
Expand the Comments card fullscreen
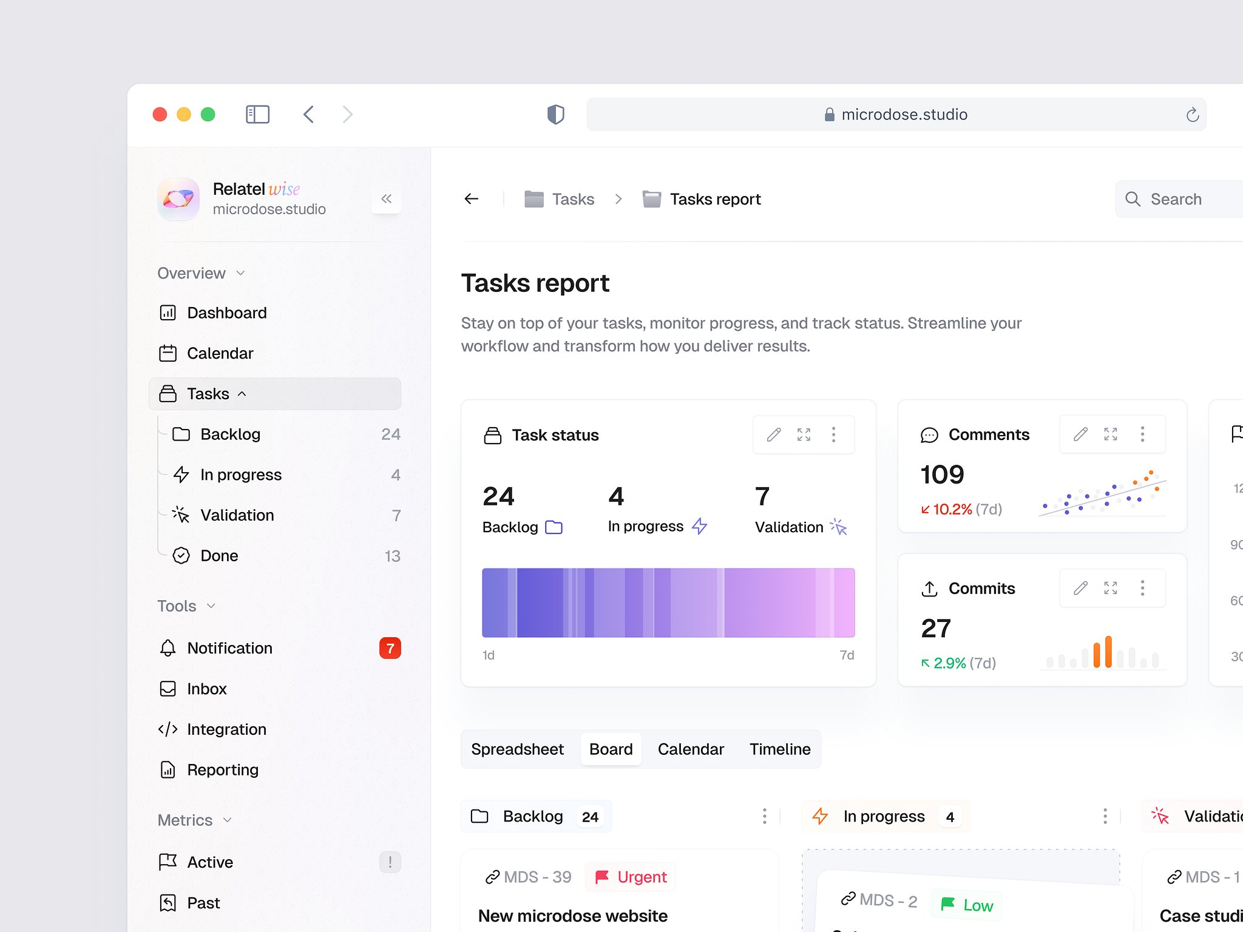[1111, 434]
